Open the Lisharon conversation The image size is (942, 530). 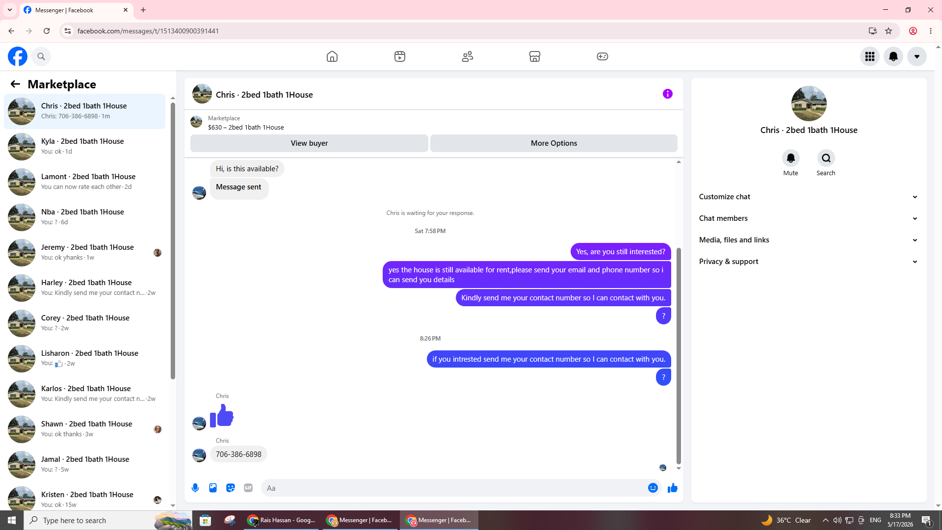[84, 358]
